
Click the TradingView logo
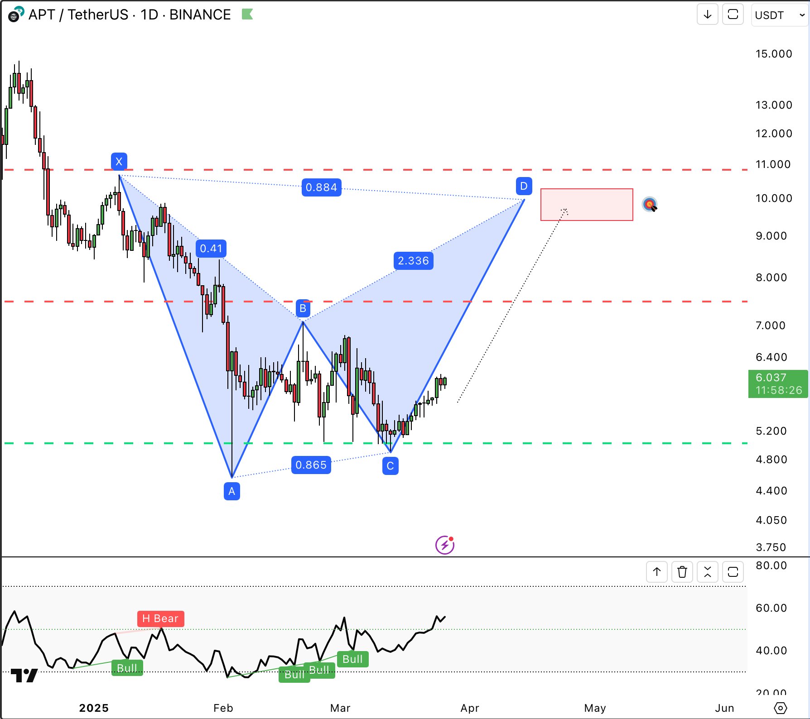tap(24, 675)
